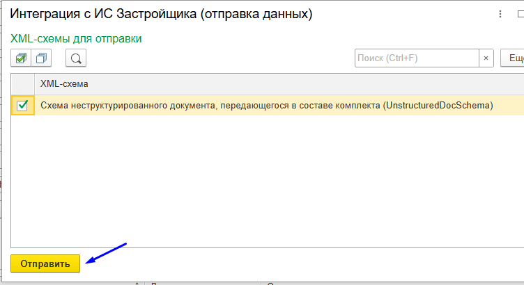This screenshot has width=524, height=285.
Task: Click the maximize window icon
Action: (520, 14)
